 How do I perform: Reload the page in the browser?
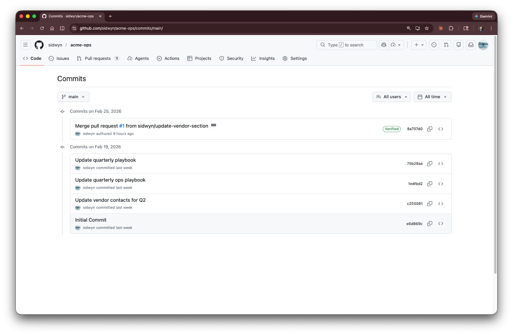(x=42, y=28)
